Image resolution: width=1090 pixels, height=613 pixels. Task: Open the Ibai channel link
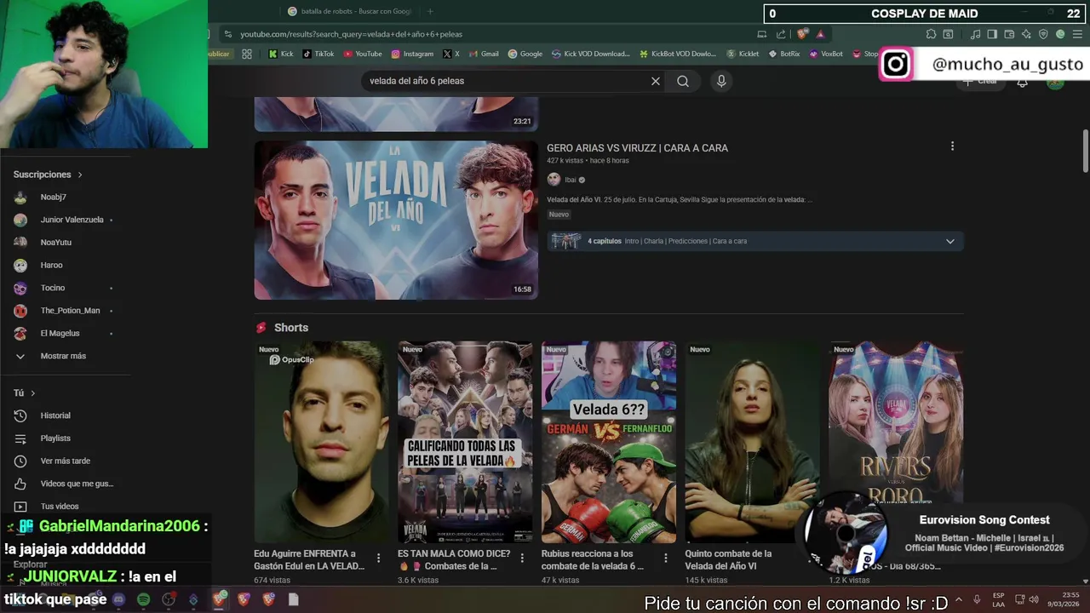pyautogui.click(x=571, y=180)
